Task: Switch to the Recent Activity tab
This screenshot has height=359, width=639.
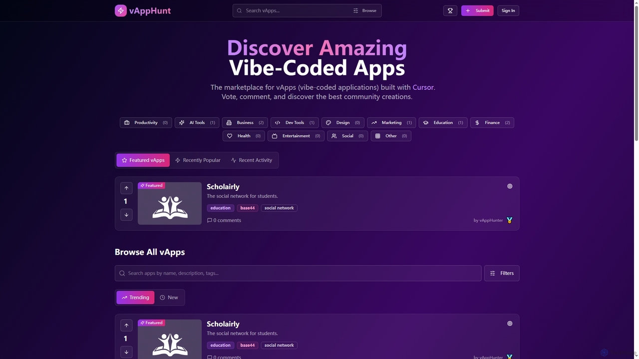Action: click(x=252, y=160)
